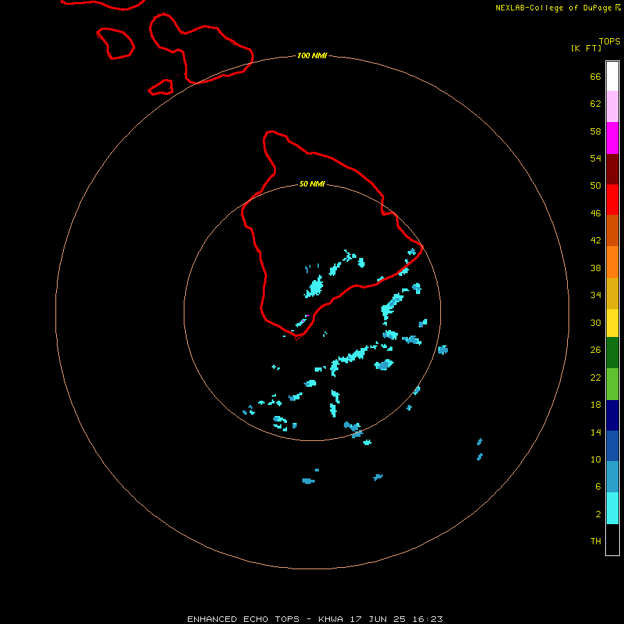Click the magenta echo pixel near the island's southern tip
The height and width of the screenshot is (624, 624).
(x=307, y=315)
